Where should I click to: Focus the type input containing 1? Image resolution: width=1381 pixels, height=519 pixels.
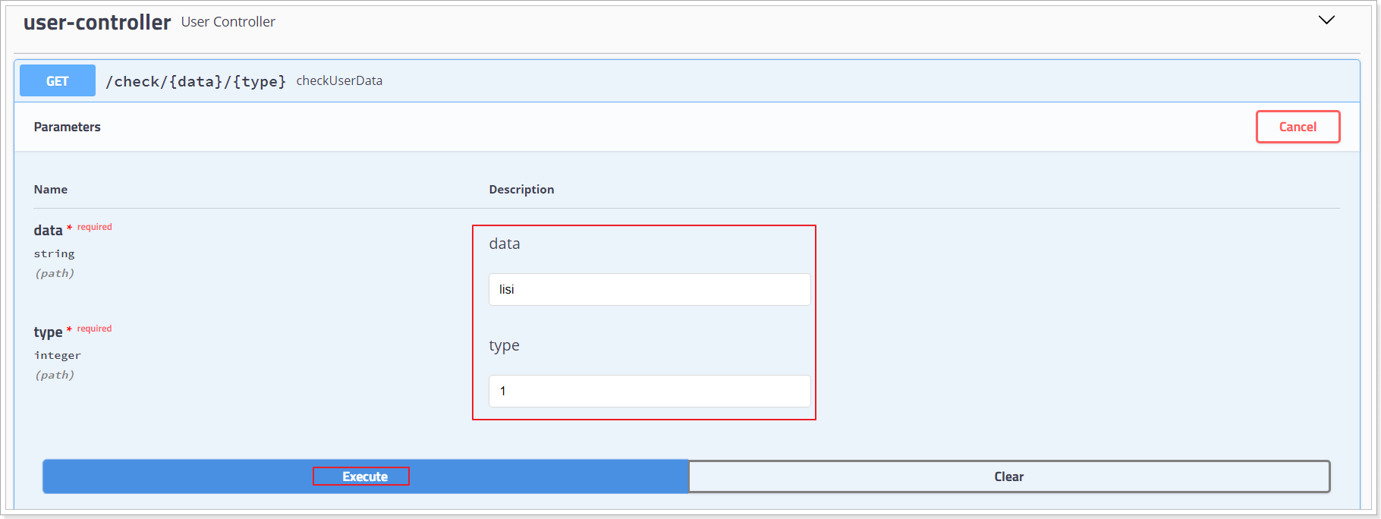650,391
